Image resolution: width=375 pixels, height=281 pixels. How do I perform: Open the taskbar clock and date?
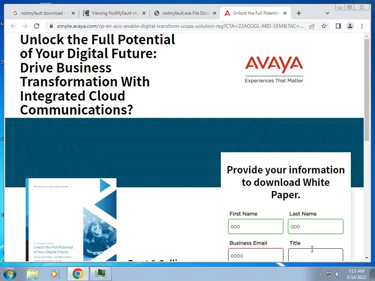click(356, 274)
